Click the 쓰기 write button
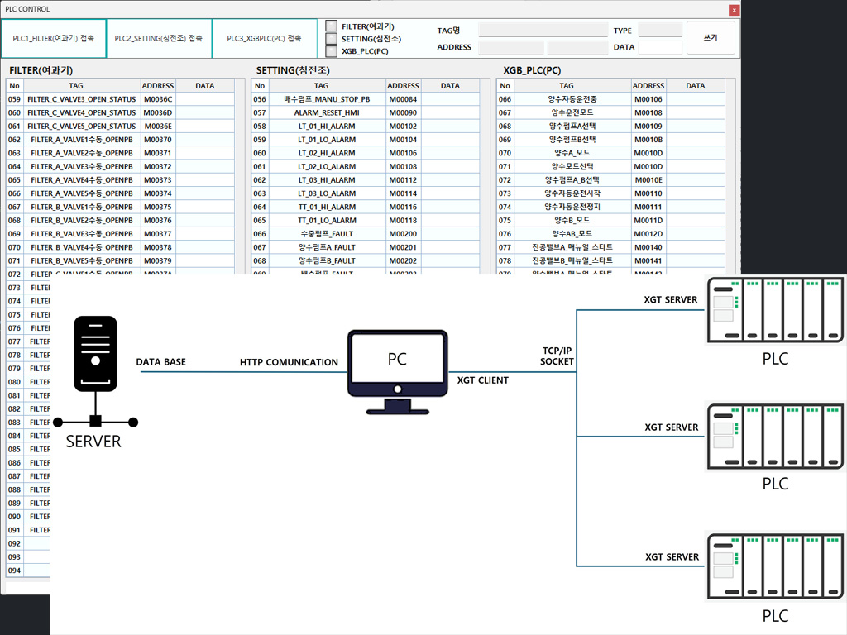The height and width of the screenshot is (635, 847). [x=711, y=38]
